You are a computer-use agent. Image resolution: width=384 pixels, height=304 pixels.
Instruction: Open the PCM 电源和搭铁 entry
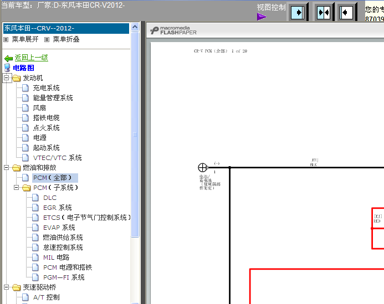(x=68, y=267)
